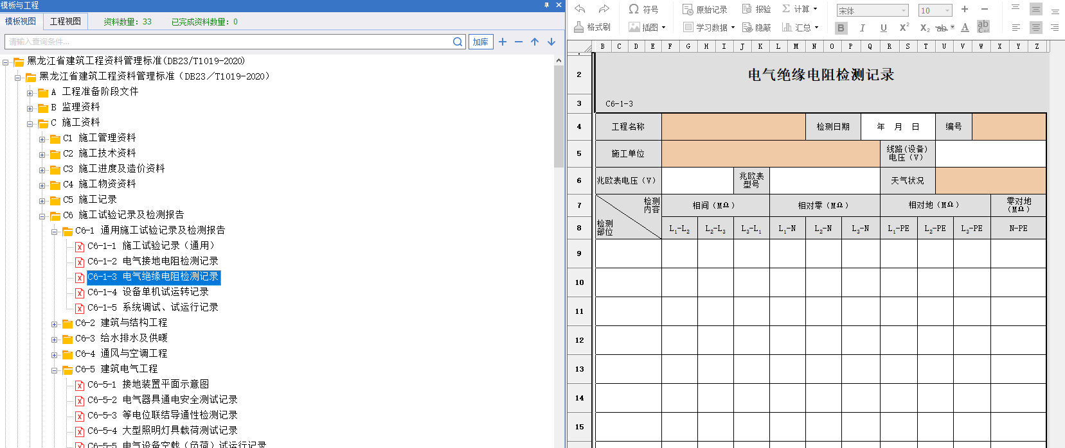
Task: Click the search magnifier icon in query box
Action: coord(458,42)
